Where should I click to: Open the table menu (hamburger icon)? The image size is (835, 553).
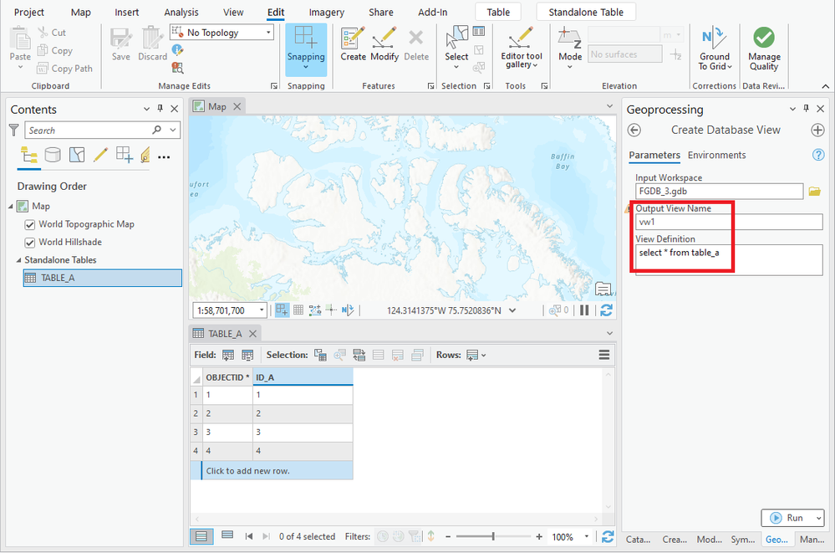click(603, 355)
